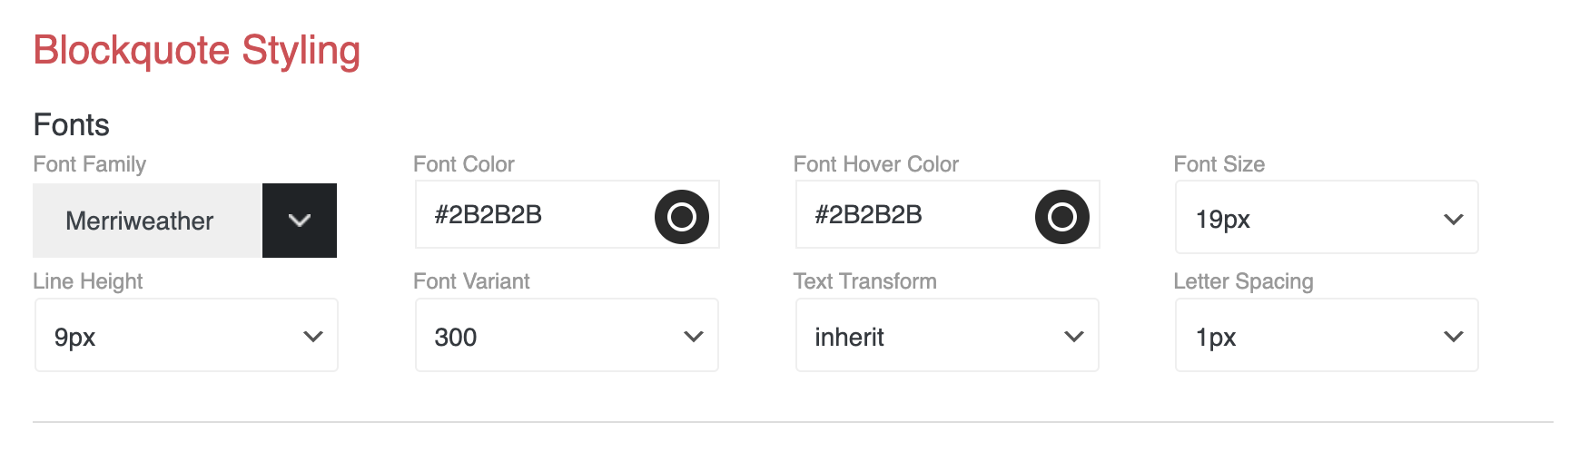1589x452 pixels.
Task: Select the inherit Text Transform value
Action: click(850, 337)
